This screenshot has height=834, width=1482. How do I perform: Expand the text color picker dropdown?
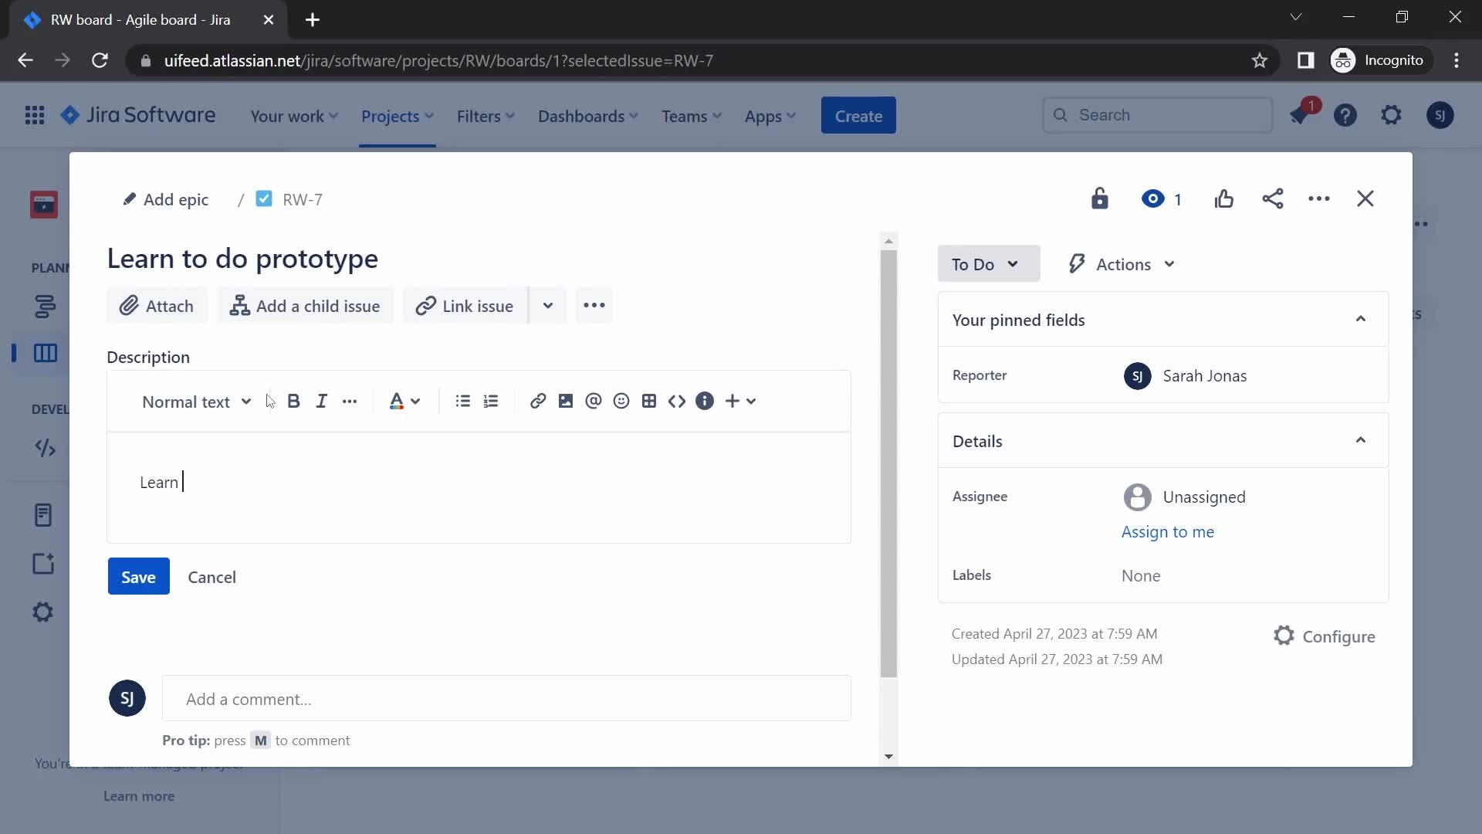tap(414, 400)
